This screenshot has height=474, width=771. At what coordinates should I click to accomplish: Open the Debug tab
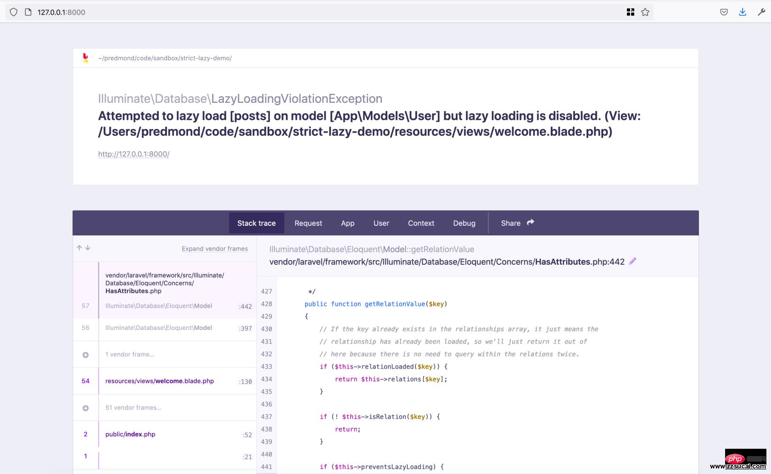click(464, 223)
